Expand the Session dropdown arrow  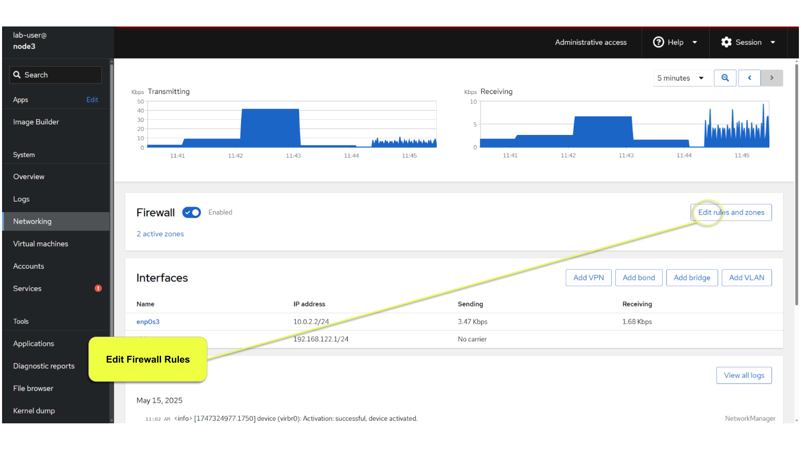[773, 42]
